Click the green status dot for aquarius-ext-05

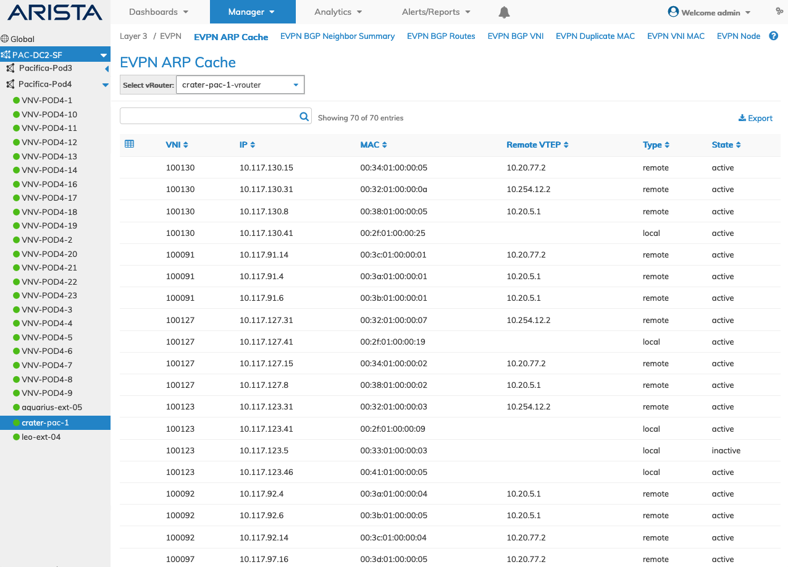(17, 408)
